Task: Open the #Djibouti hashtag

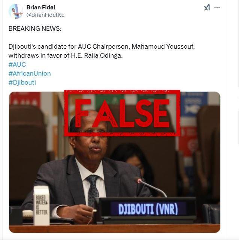Action: 22,82
